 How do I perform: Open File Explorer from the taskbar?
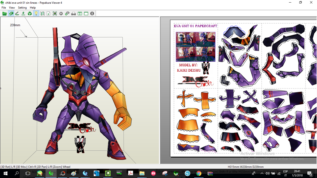[x=142, y=173]
